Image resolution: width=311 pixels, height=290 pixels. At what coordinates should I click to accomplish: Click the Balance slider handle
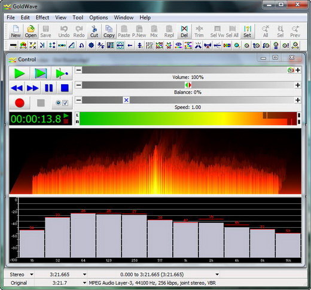pyautogui.click(x=188, y=85)
